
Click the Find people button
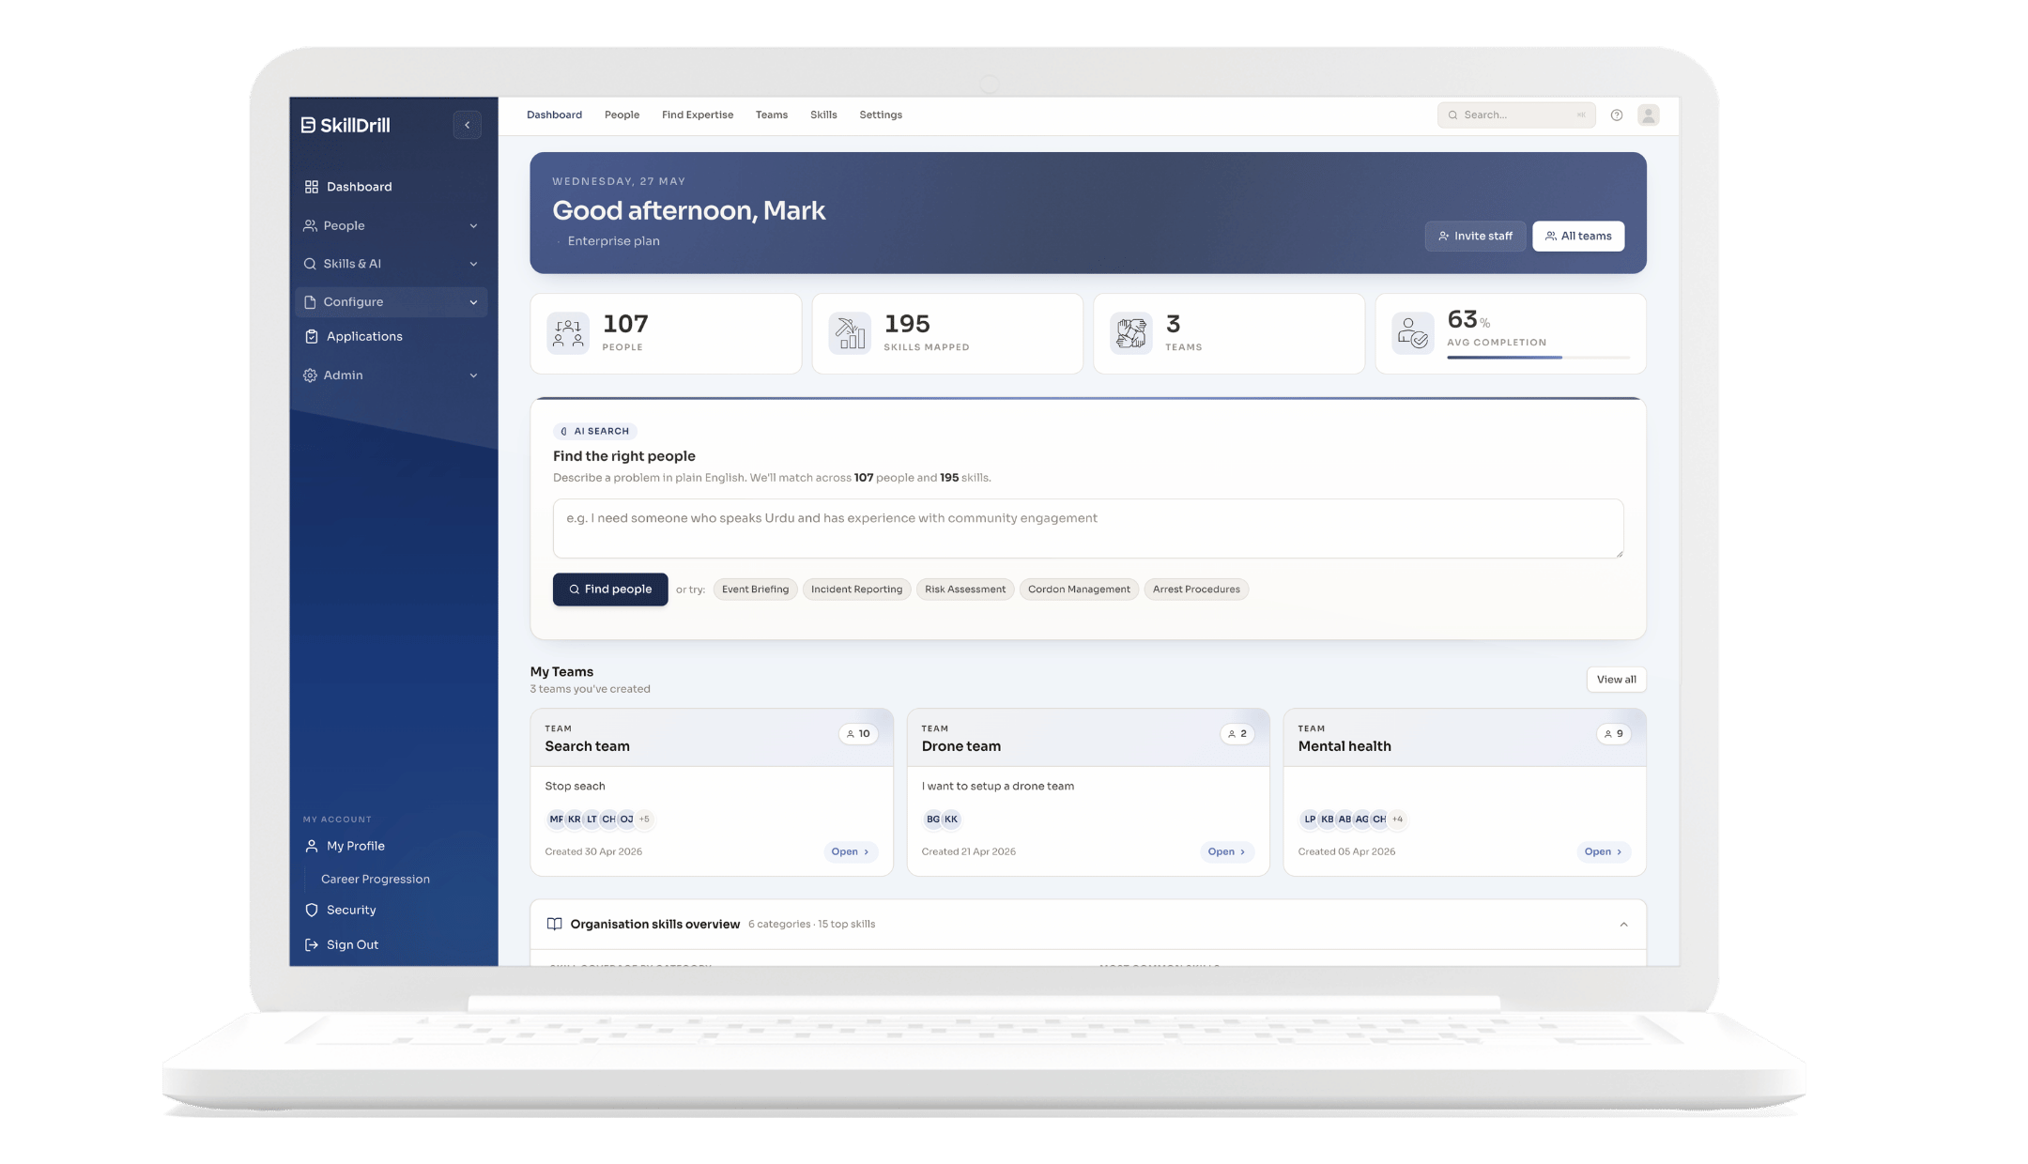tap(610, 590)
